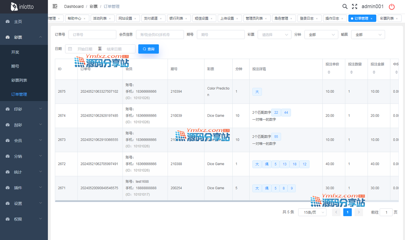405x240 pixels.
Task: Click the 主页 dashboard icon in sidebar
Action: tap(8, 22)
